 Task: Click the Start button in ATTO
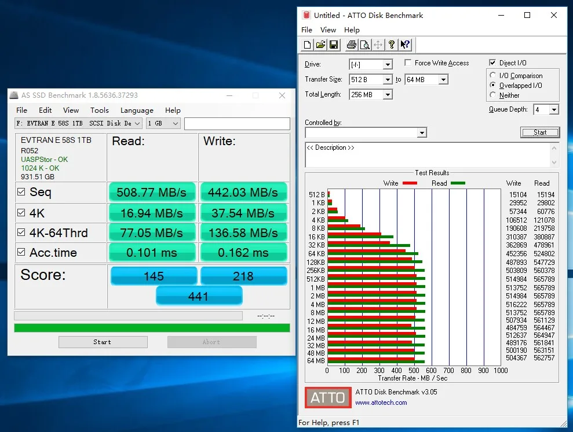(x=540, y=132)
